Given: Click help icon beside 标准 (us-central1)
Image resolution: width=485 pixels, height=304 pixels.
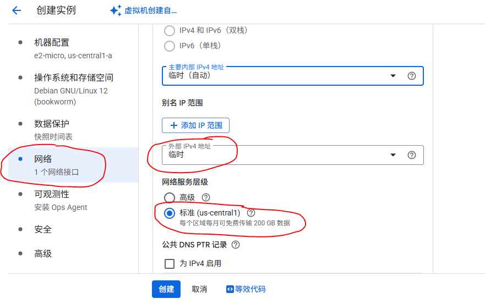Looking at the screenshot, I should point(251,213).
